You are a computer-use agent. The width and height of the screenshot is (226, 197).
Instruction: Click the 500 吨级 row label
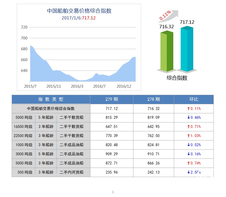pos(25,172)
